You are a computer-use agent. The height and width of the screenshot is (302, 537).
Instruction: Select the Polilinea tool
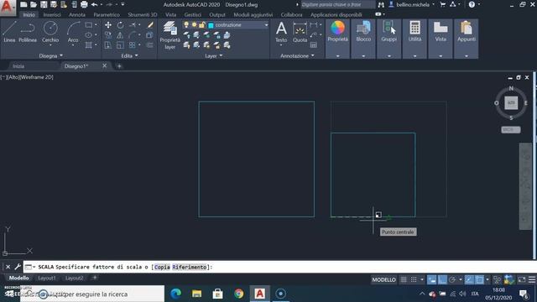click(x=28, y=32)
